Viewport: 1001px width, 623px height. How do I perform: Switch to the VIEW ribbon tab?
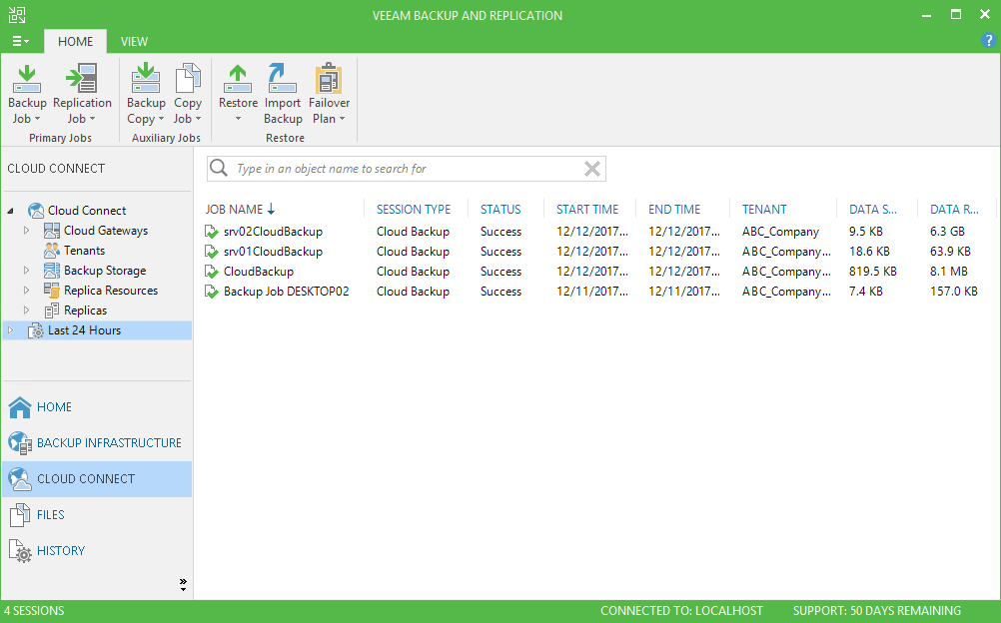[x=134, y=42]
